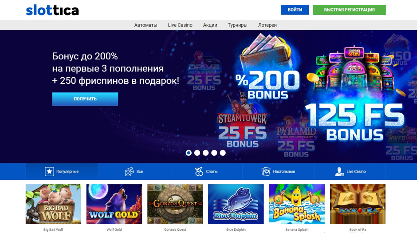The width and height of the screenshot is (417, 233).
Task: Click the slottica logo
Action: click(52, 10)
